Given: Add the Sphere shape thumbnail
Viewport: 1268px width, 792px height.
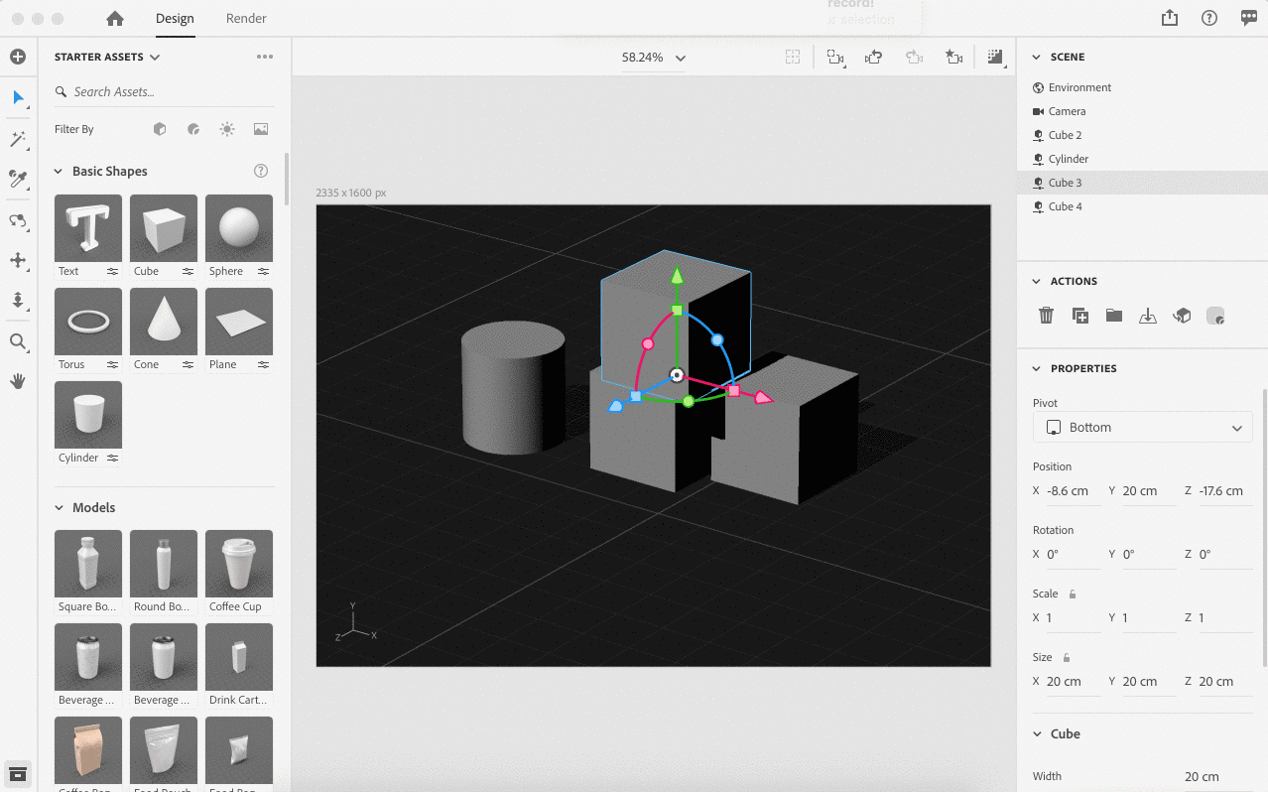Looking at the screenshot, I should [x=239, y=228].
